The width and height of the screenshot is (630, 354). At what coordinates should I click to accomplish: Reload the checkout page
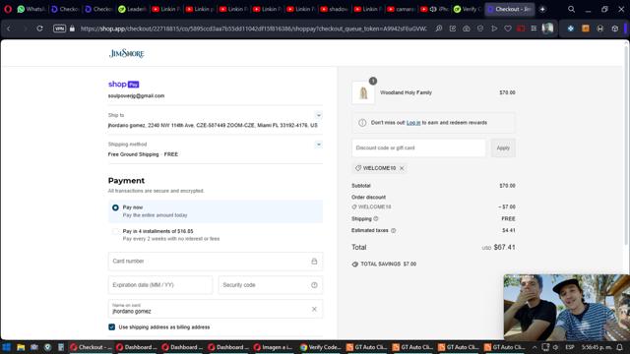pyautogui.click(x=39, y=29)
